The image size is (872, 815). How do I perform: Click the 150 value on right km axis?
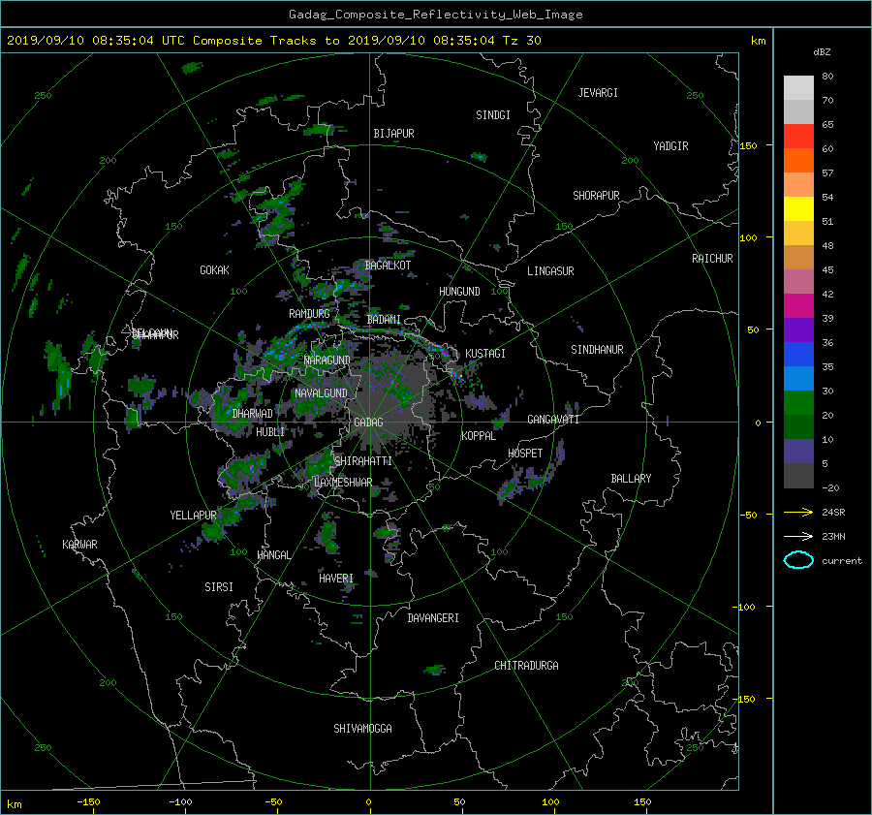click(x=749, y=145)
